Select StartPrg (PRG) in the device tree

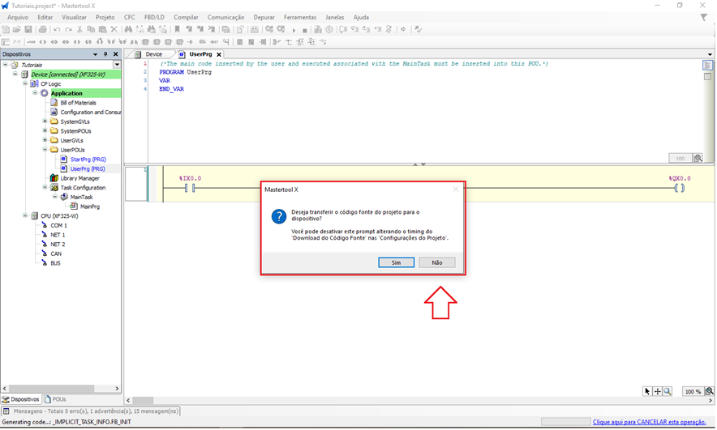point(88,160)
